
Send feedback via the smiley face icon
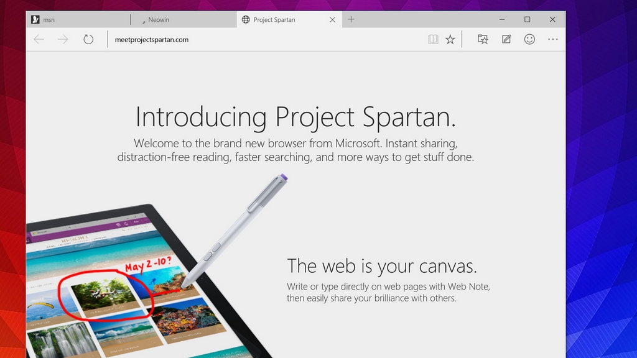click(x=529, y=39)
